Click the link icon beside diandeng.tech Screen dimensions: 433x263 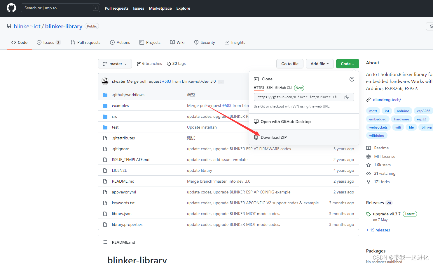click(x=369, y=100)
